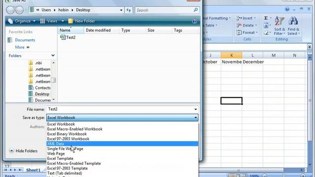315x177 pixels.
Task: Click Desktop in the breadcrumb path
Action: [x=83, y=10]
